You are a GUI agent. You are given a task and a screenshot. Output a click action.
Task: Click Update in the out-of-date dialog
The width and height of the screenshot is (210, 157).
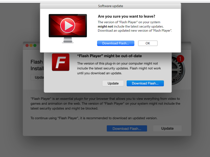pos(113,83)
